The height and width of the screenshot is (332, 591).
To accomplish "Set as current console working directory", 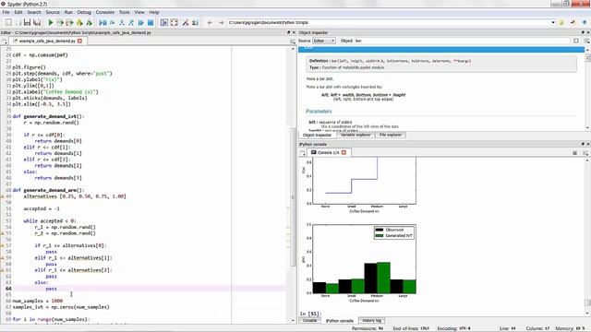I will point(573,22).
